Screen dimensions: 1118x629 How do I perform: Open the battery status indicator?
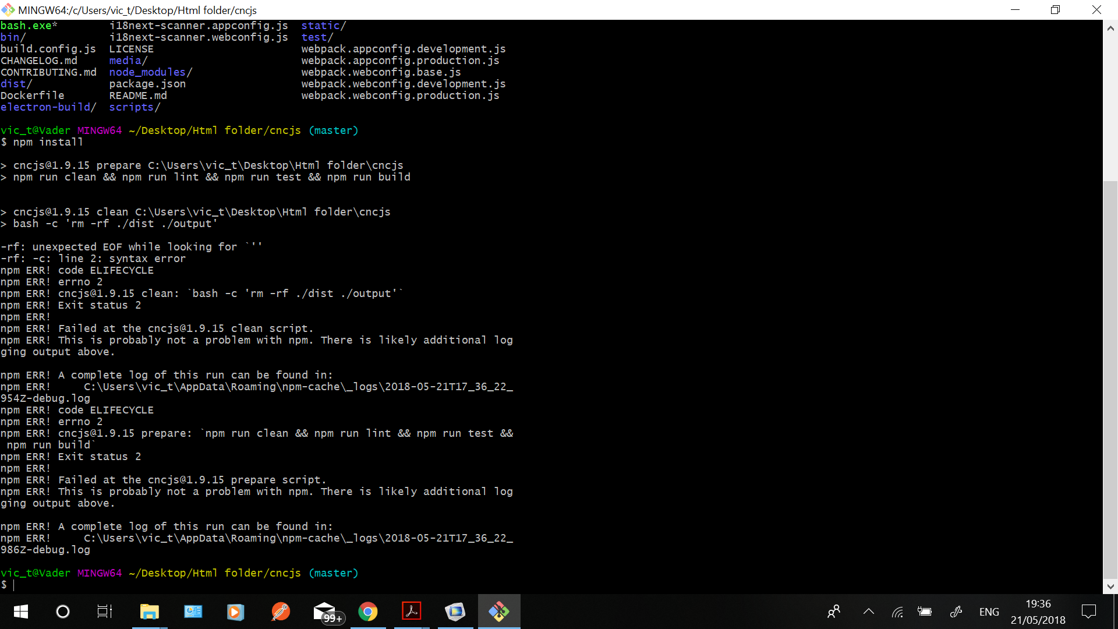[x=925, y=612]
